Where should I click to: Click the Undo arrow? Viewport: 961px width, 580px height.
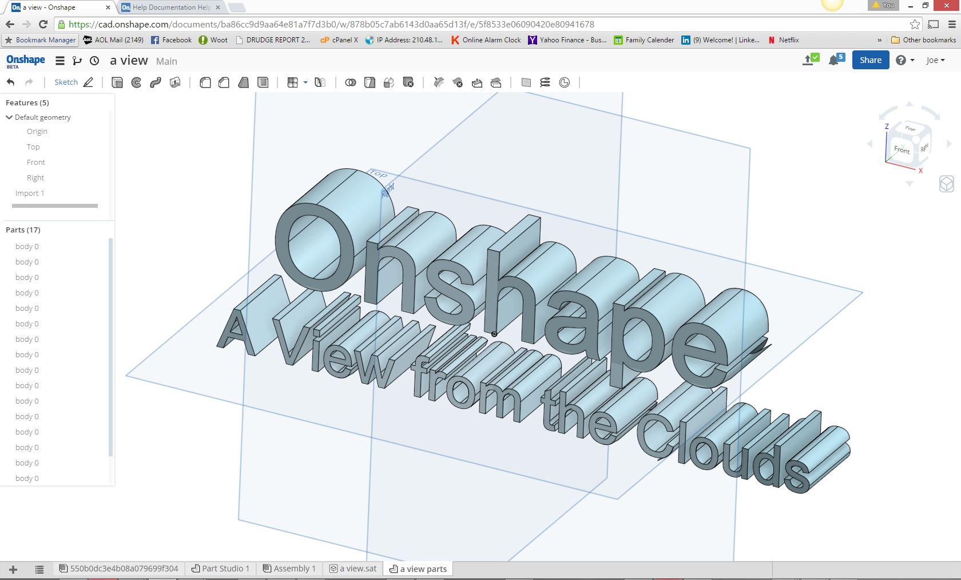[11, 82]
